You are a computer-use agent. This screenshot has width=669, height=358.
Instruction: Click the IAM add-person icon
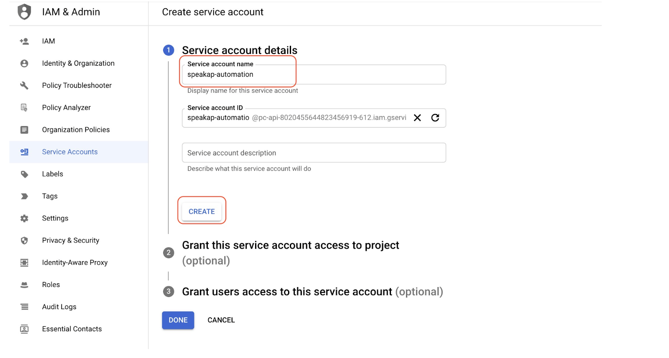pos(24,41)
